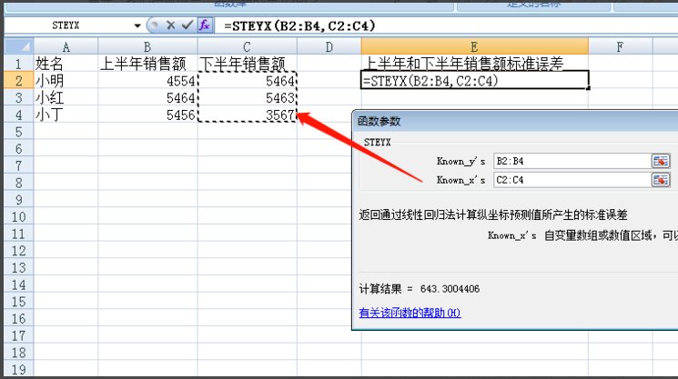Collapse dialog via Known_x's range selector icon

[x=660, y=180]
